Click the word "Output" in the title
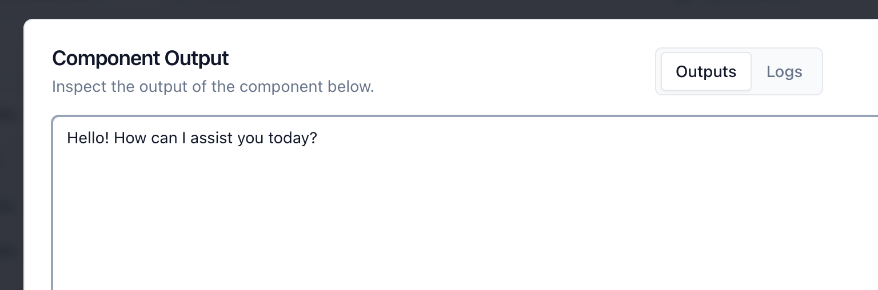 point(197,58)
